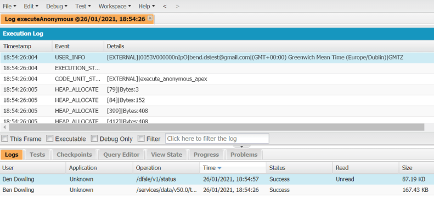Sort logs by Operation column
The image size is (434, 216).
(166, 168)
